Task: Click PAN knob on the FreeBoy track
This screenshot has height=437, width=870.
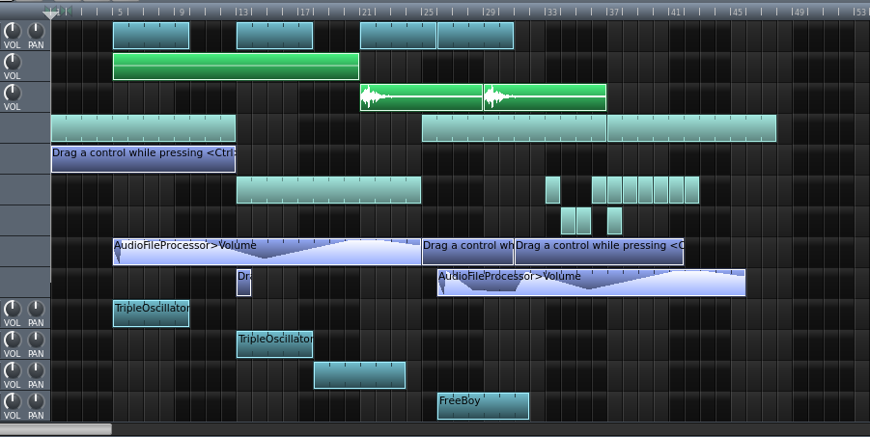Action: [36, 401]
